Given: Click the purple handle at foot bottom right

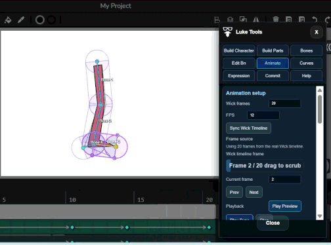Looking at the screenshot, I should [x=114, y=158].
